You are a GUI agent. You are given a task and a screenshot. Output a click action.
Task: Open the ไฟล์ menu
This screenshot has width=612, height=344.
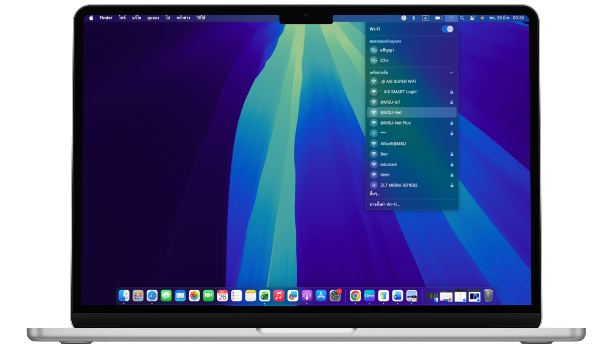122,18
